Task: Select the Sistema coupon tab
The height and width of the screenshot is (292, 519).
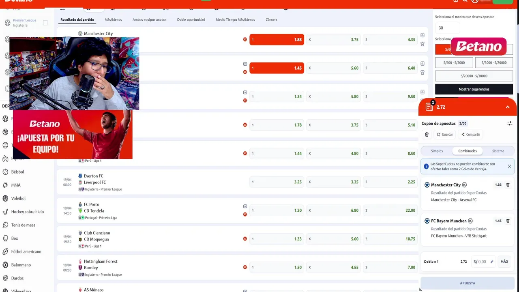Action: 498,151
